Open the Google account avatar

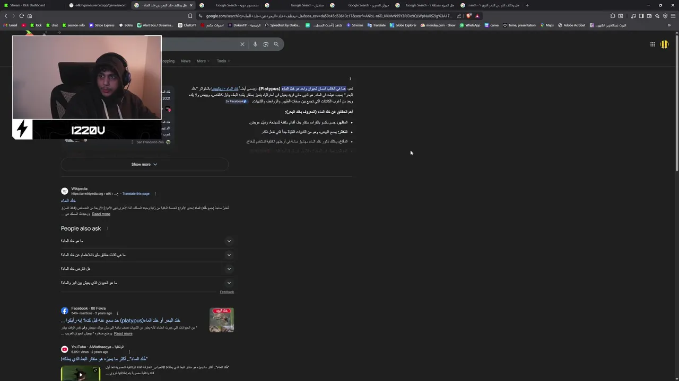[x=664, y=44]
